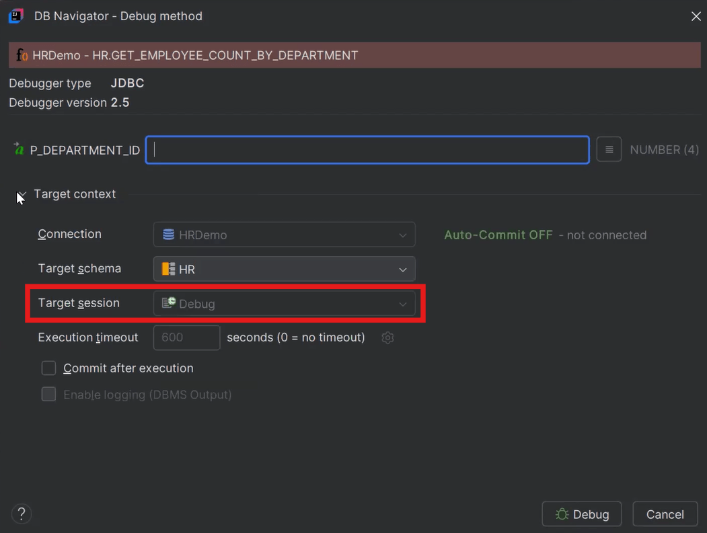Click the Auto-Commit OFF label
Viewport: 707px width, 533px height.
pyautogui.click(x=498, y=235)
